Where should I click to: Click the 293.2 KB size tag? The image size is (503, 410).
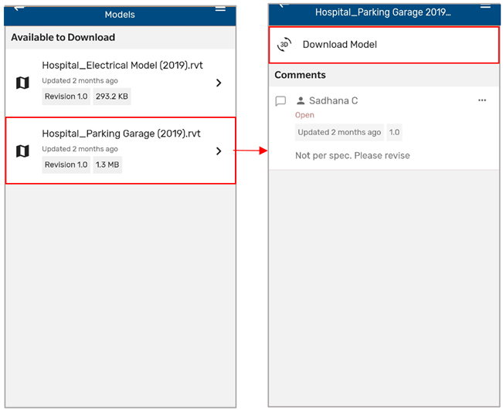point(112,97)
